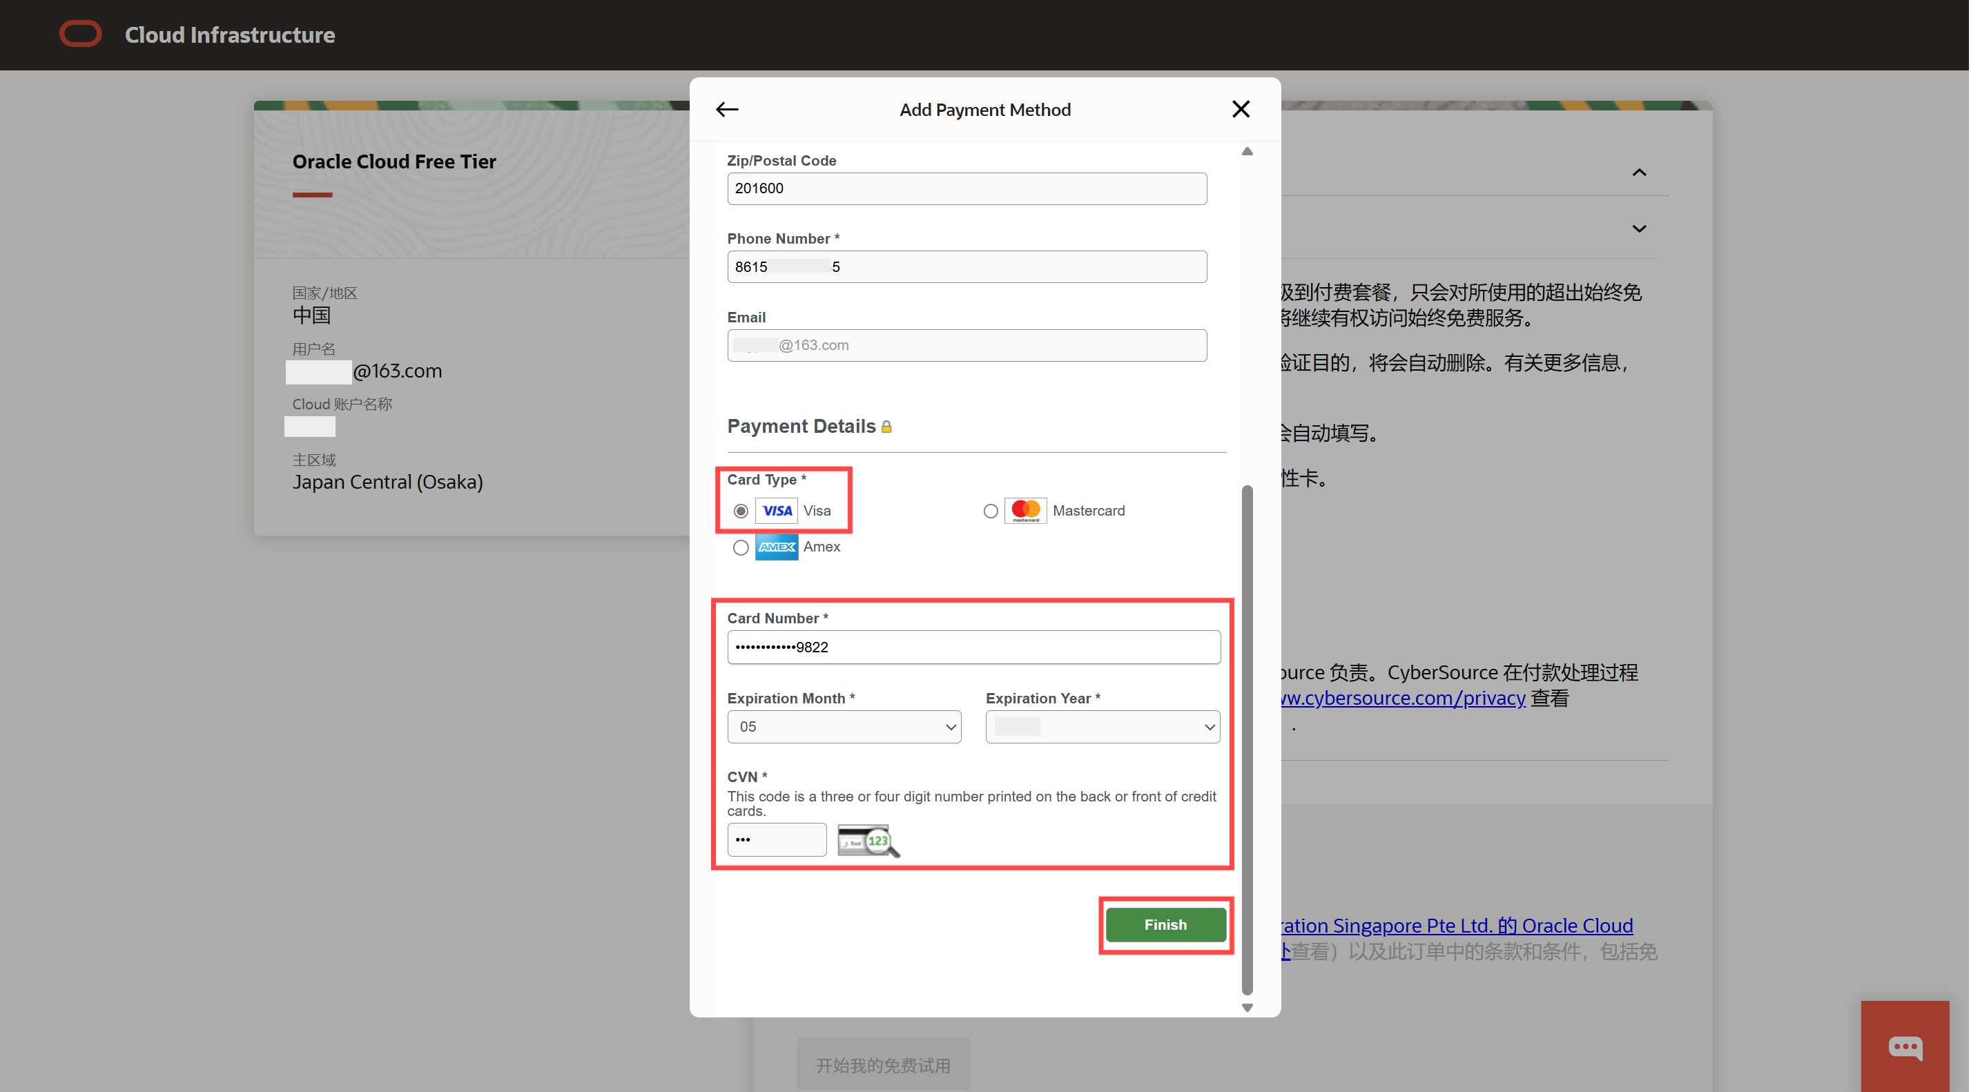Click the Oracle logo in header
The height and width of the screenshot is (1092, 1971).
click(80, 34)
